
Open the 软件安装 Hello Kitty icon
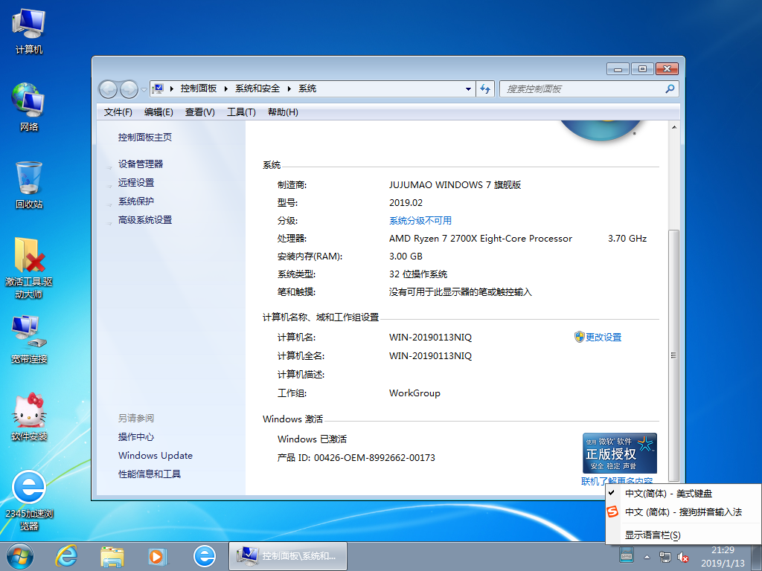coord(29,416)
